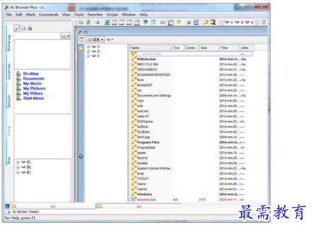This screenshot has height=231, width=311.
Task: Click the green arrow folder icon in Filtering panel
Action: [x=30, y=29]
